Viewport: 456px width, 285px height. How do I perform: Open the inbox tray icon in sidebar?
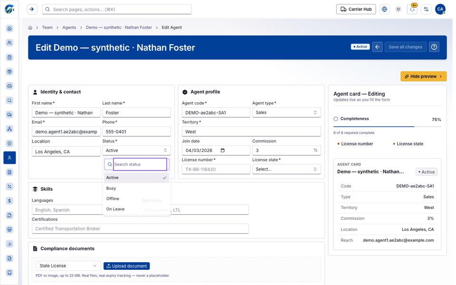9,86
